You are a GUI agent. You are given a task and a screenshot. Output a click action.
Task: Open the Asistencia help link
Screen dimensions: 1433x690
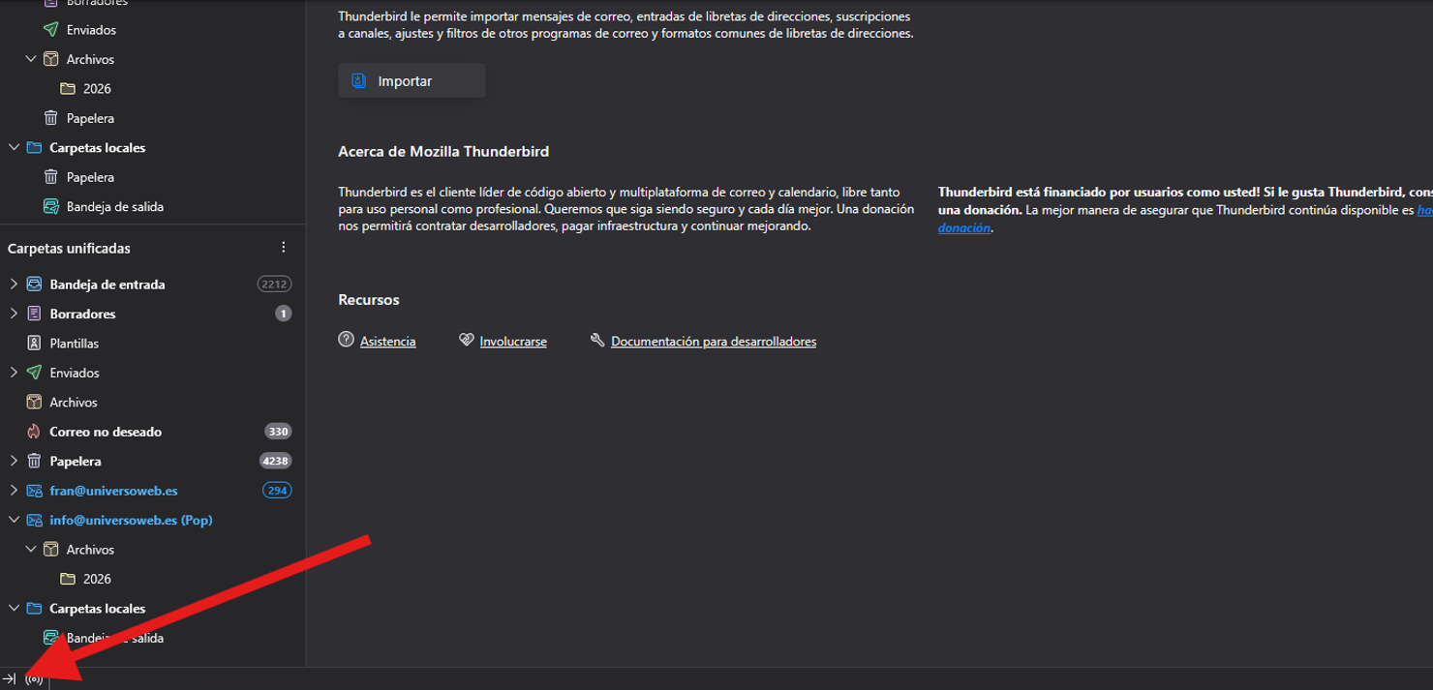click(387, 342)
